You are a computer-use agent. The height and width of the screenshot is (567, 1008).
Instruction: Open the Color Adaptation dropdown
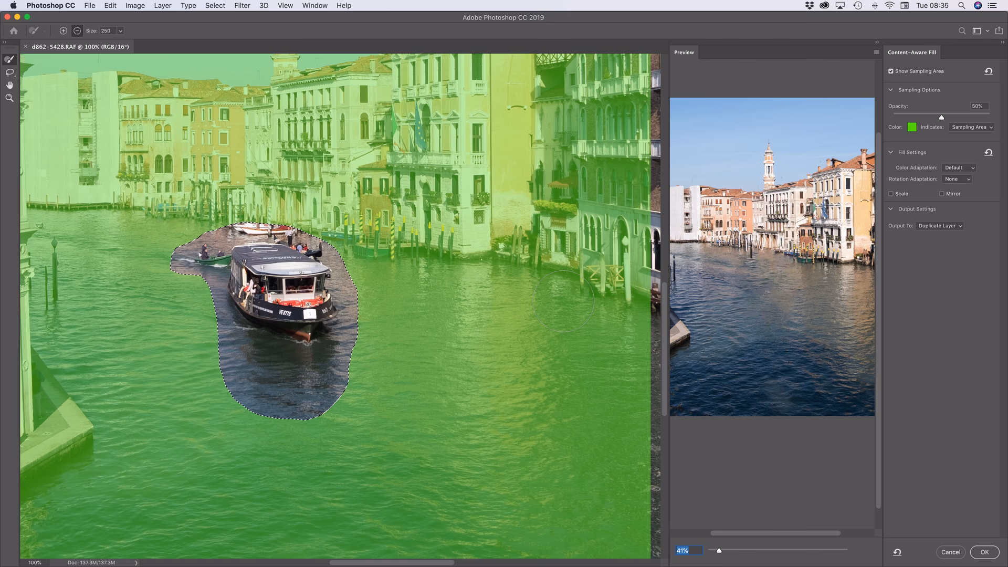tap(959, 167)
